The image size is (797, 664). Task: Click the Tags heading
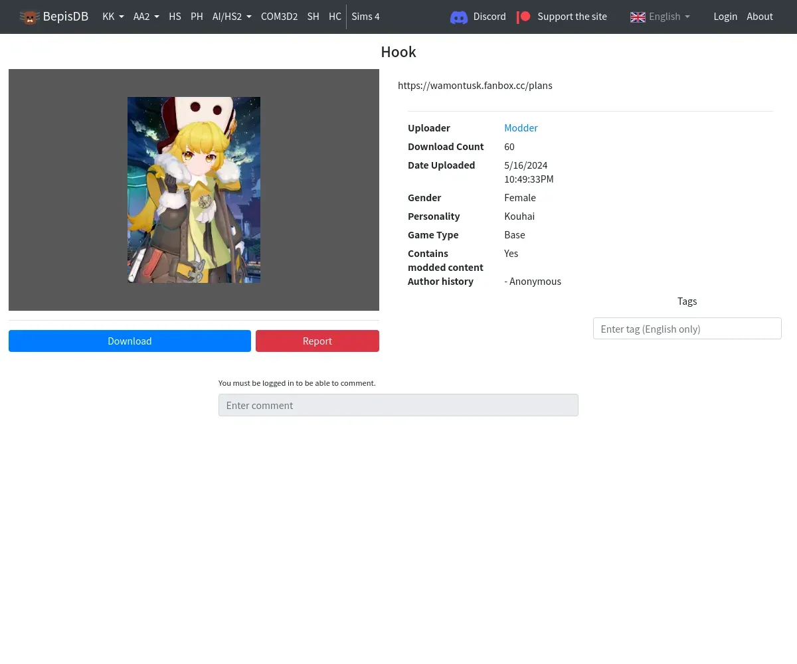[x=687, y=301]
